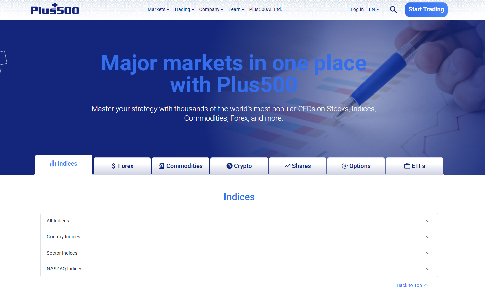Open the EN language selector
485x302 pixels.
pyautogui.click(x=374, y=10)
